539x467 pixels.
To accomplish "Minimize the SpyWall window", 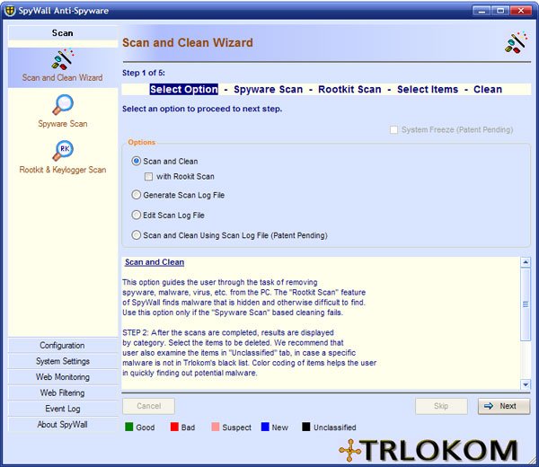I will pyautogui.click(x=482, y=11).
